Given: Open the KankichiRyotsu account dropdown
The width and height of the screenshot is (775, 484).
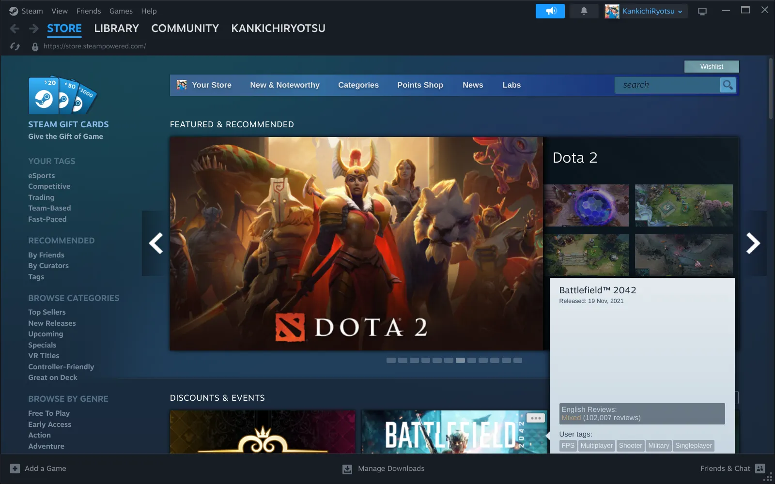Looking at the screenshot, I should click(x=653, y=11).
